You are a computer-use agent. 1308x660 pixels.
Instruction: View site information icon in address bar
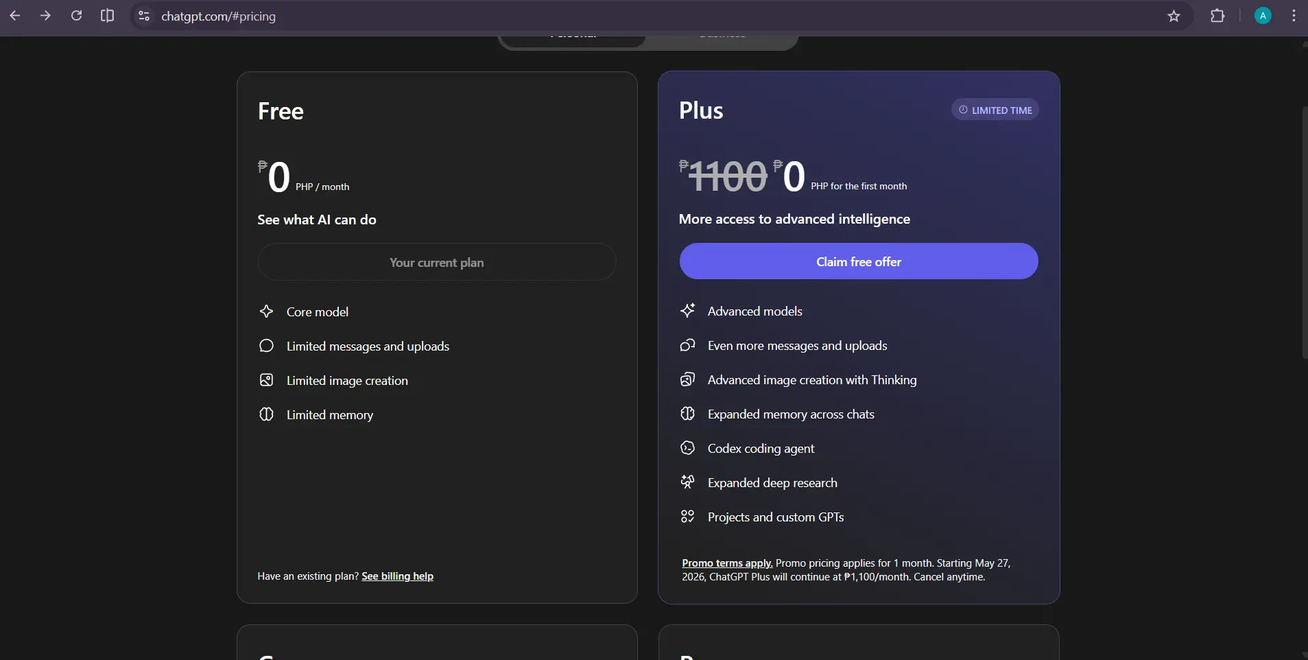tap(144, 16)
